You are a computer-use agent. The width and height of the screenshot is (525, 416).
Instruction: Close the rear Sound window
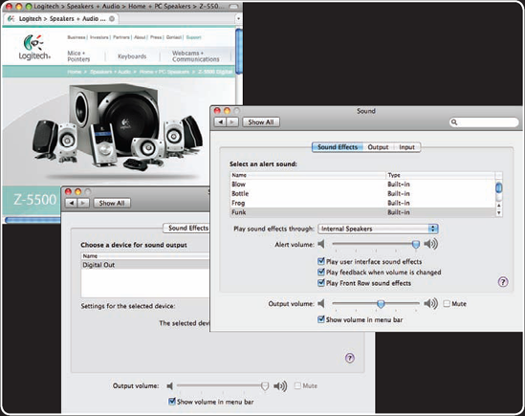coord(68,191)
